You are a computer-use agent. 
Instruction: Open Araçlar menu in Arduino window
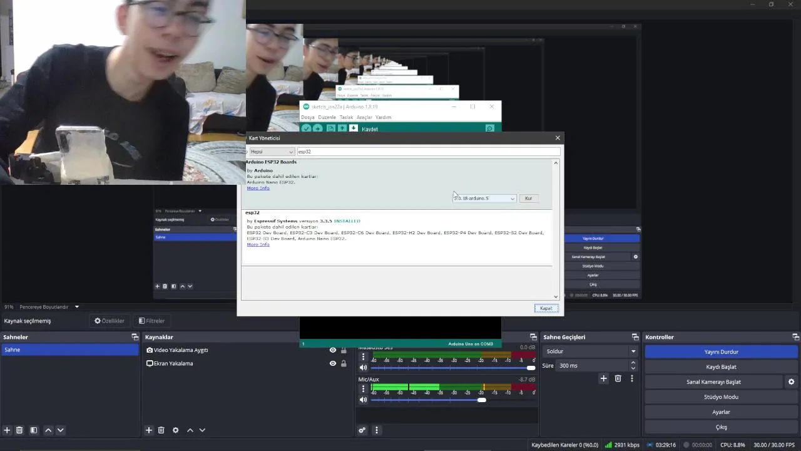tap(364, 117)
